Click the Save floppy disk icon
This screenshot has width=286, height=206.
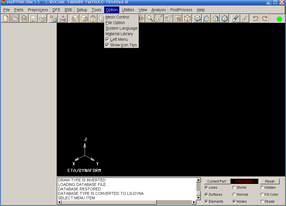(x=33, y=18)
